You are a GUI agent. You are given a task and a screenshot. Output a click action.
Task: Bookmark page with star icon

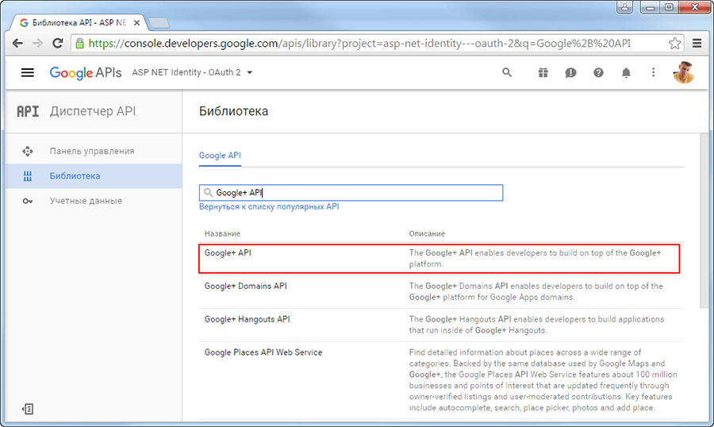675,44
